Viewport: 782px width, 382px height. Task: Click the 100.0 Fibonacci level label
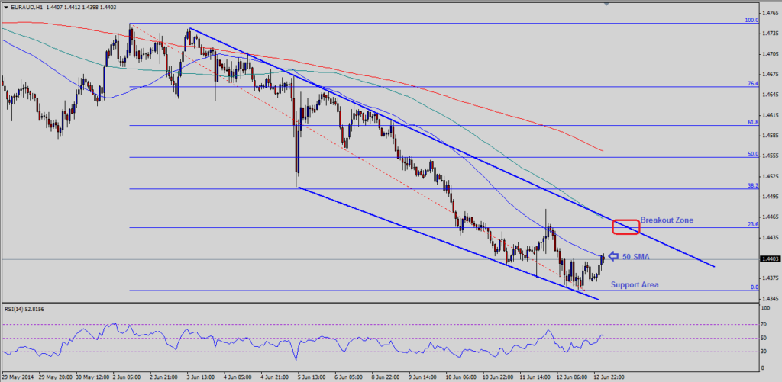[x=750, y=21]
